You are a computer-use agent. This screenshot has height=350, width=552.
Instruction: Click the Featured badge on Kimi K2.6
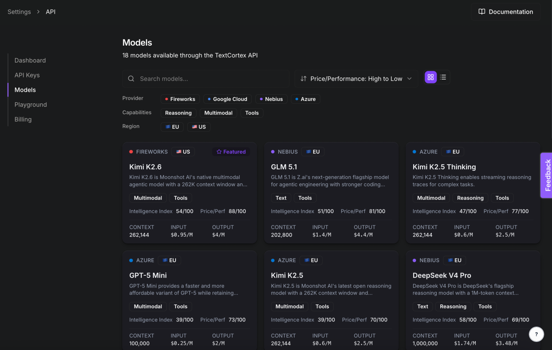231,152
